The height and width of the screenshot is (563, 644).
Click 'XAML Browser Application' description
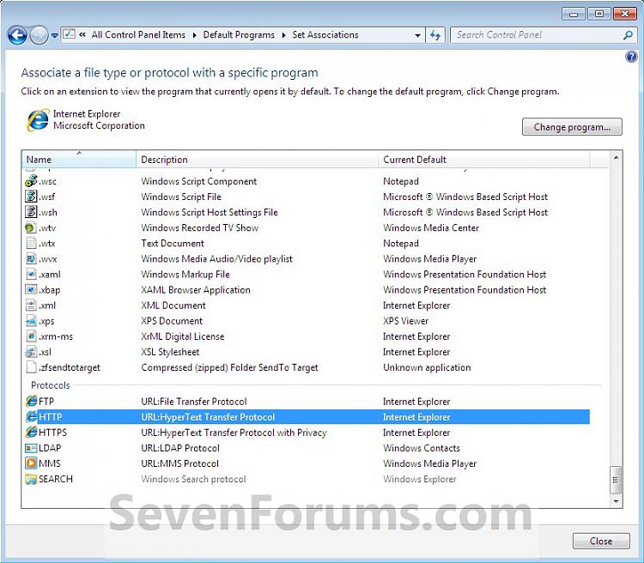(x=196, y=290)
